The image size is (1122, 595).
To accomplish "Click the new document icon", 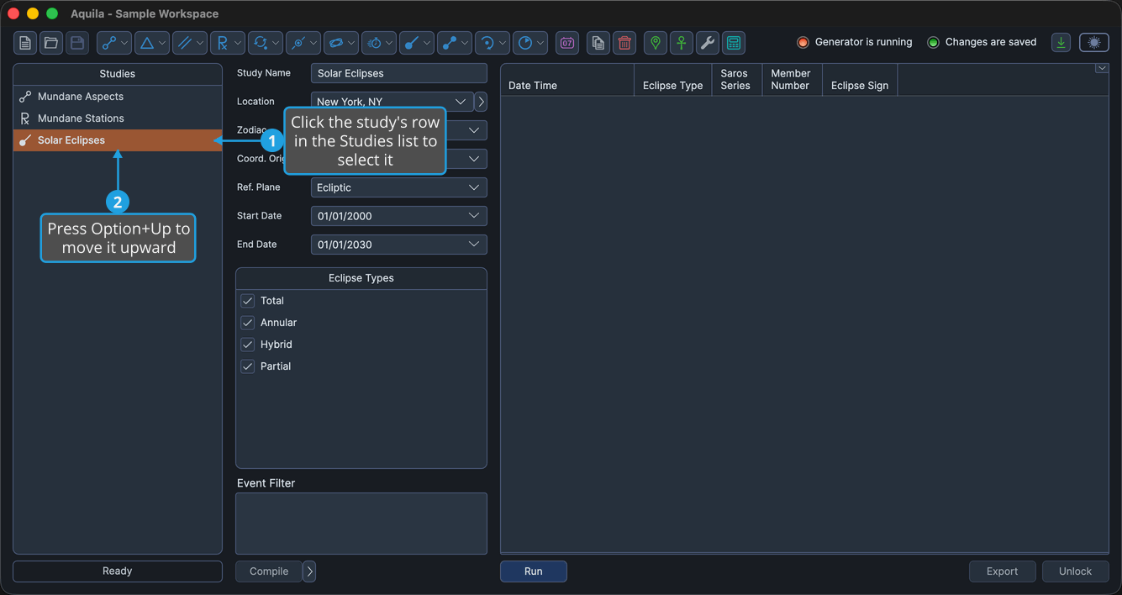I will point(25,43).
